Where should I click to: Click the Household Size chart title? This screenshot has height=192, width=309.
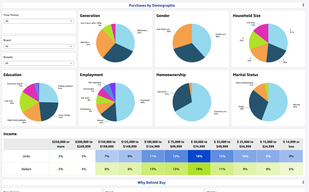(246, 16)
